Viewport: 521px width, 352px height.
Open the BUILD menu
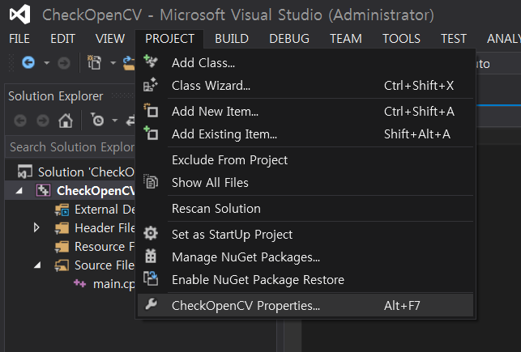[232, 39]
